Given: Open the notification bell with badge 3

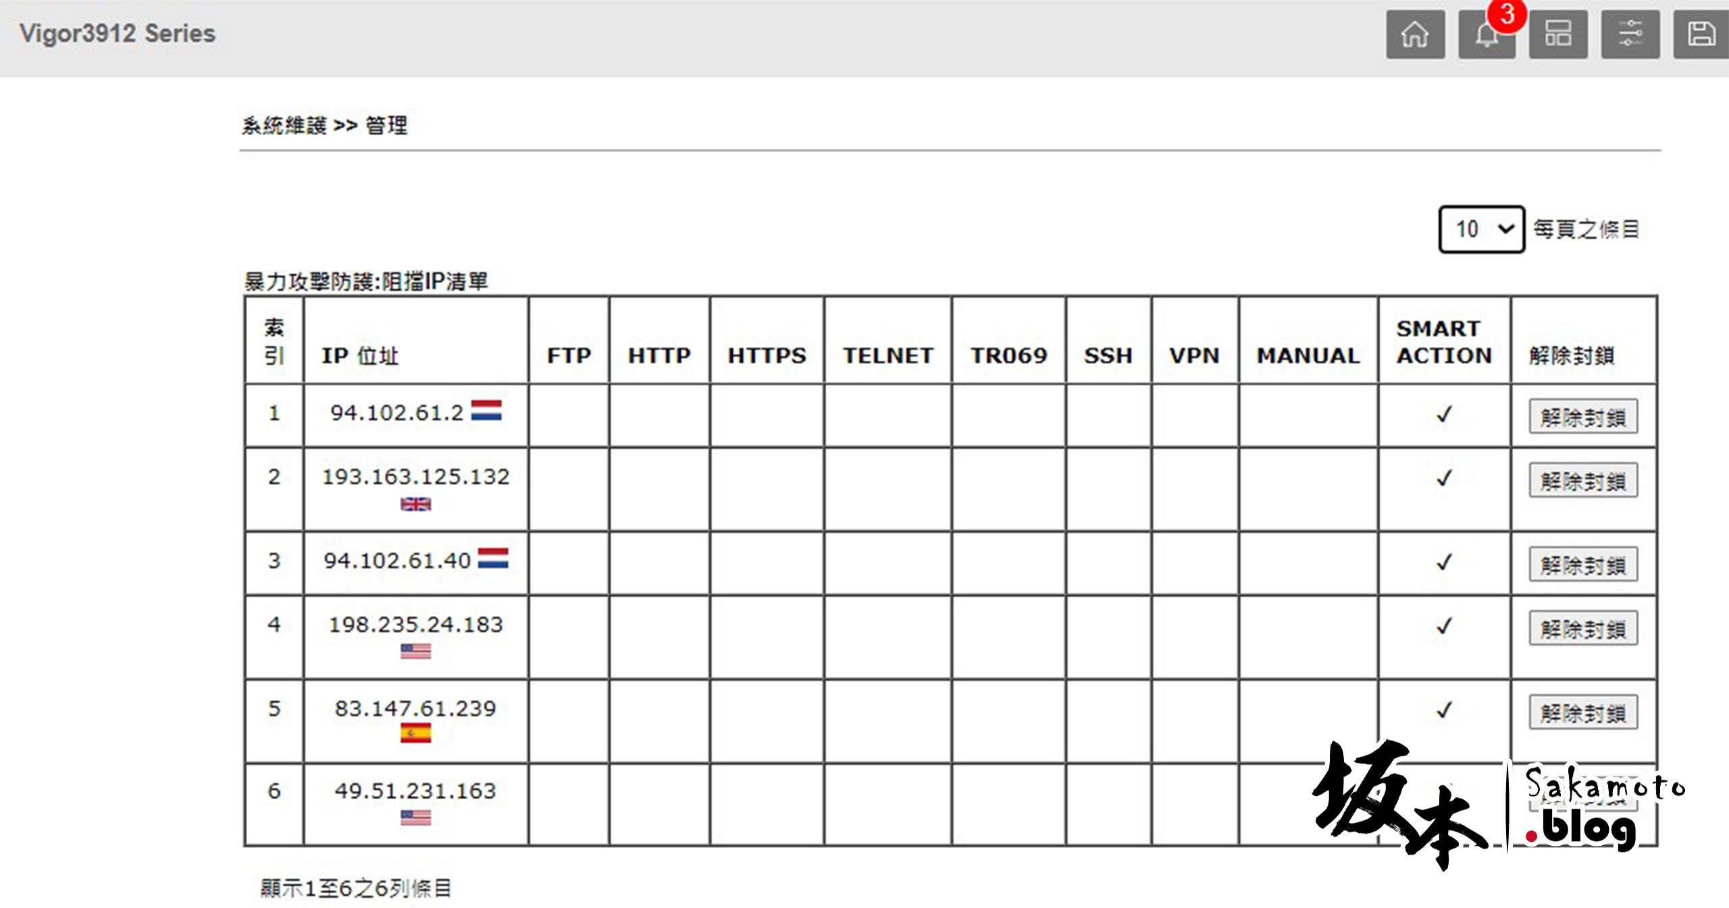Looking at the screenshot, I should coord(1487,34).
